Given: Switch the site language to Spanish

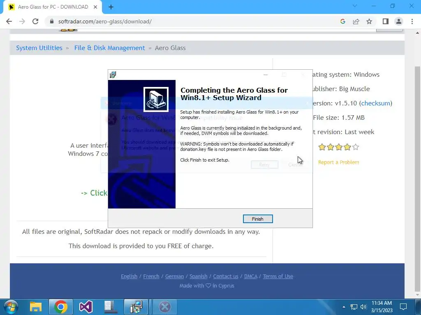Looking at the screenshot, I should pos(199,276).
